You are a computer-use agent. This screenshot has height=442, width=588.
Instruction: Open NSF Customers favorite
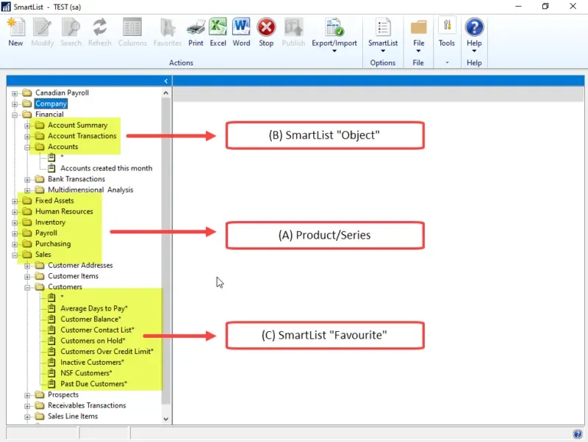coord(86,373)
